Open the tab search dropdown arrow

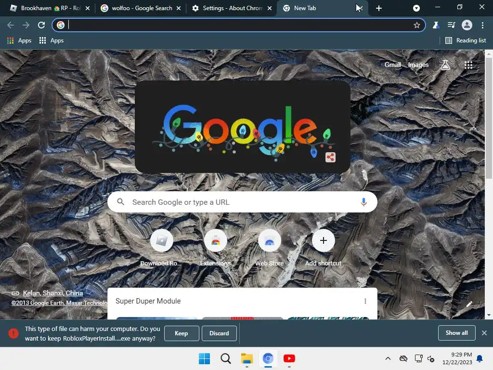coord(416,8)
